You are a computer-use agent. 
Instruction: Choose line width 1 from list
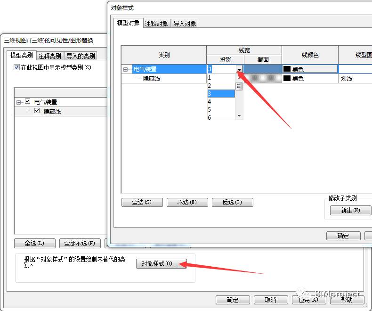click(x=221, y=77)
